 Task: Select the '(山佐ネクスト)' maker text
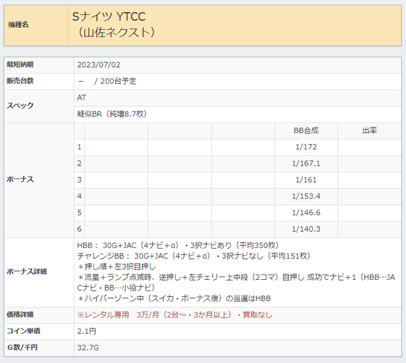[116, 32]
